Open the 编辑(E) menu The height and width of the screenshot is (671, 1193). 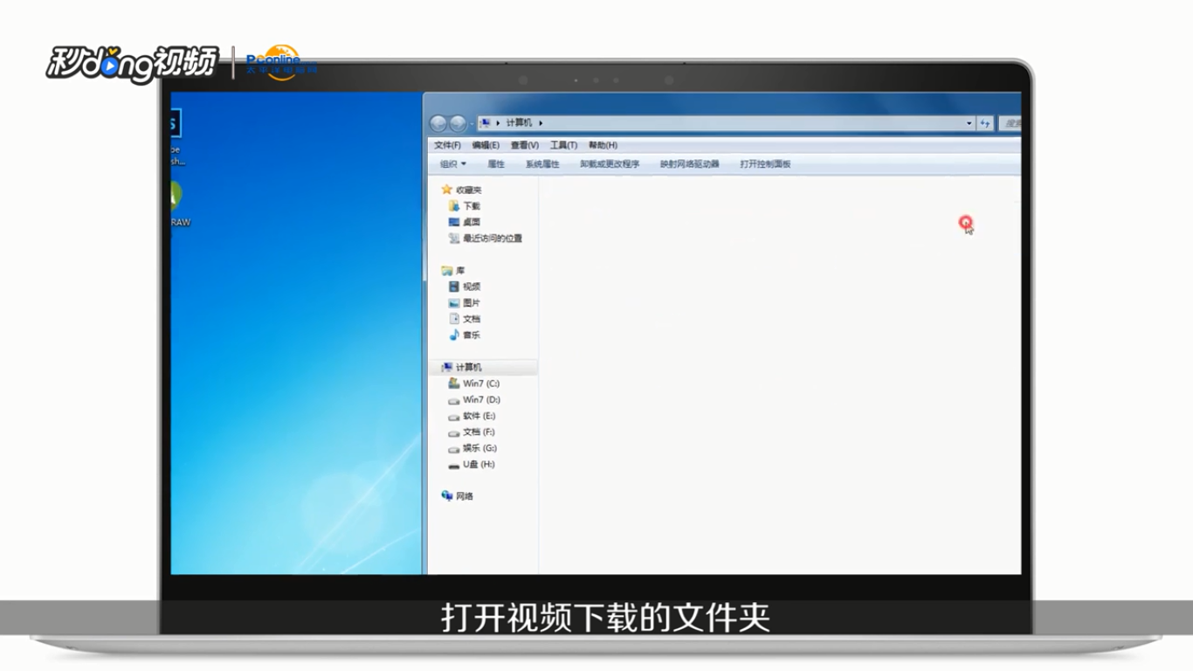486,145
